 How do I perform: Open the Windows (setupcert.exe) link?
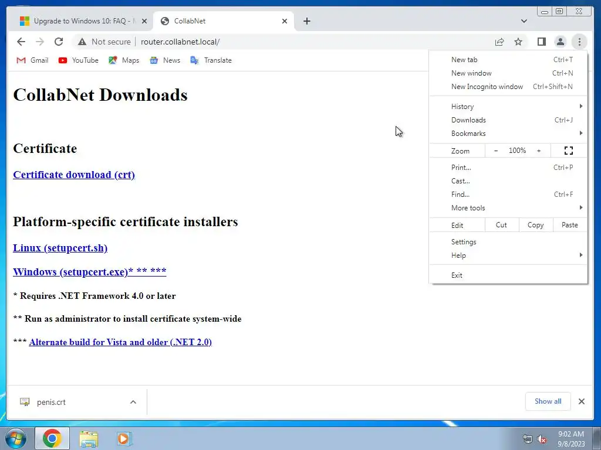pyautogui.click(x=90, y=272)
